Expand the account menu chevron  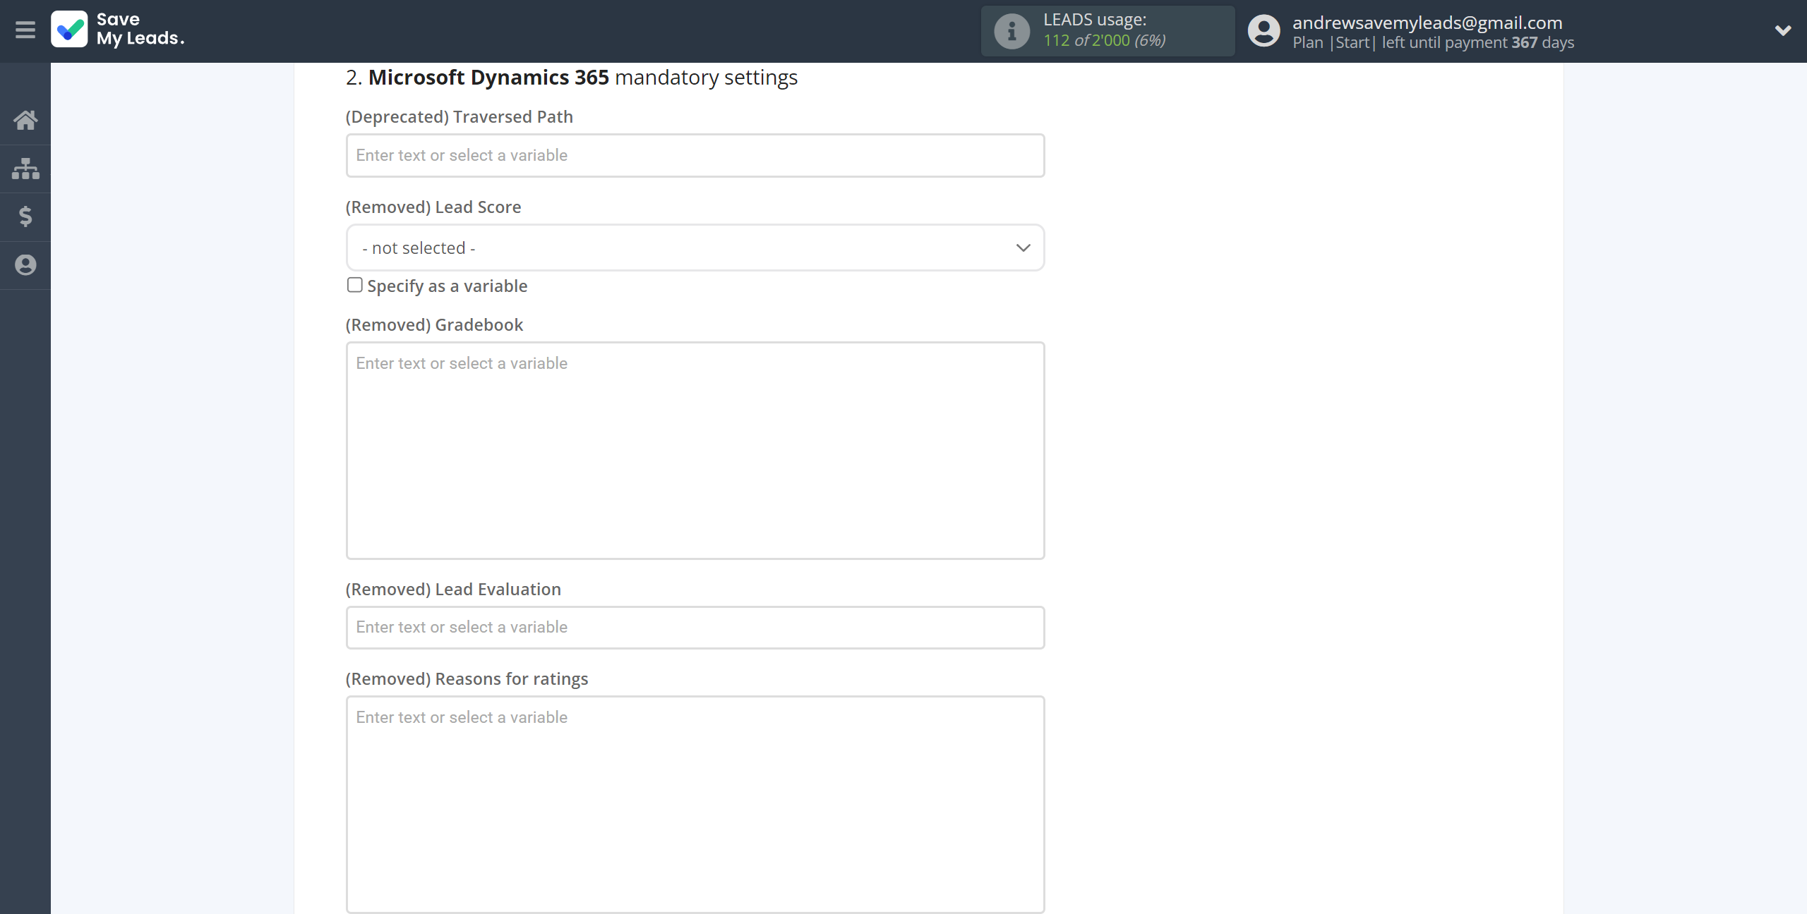tap(1783, 30)
